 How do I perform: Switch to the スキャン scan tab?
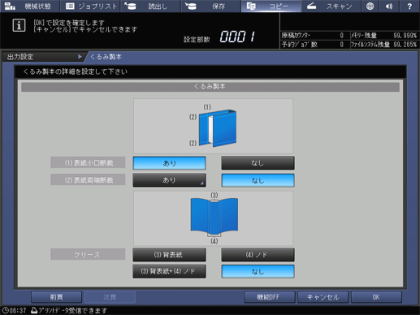(331, 6)
